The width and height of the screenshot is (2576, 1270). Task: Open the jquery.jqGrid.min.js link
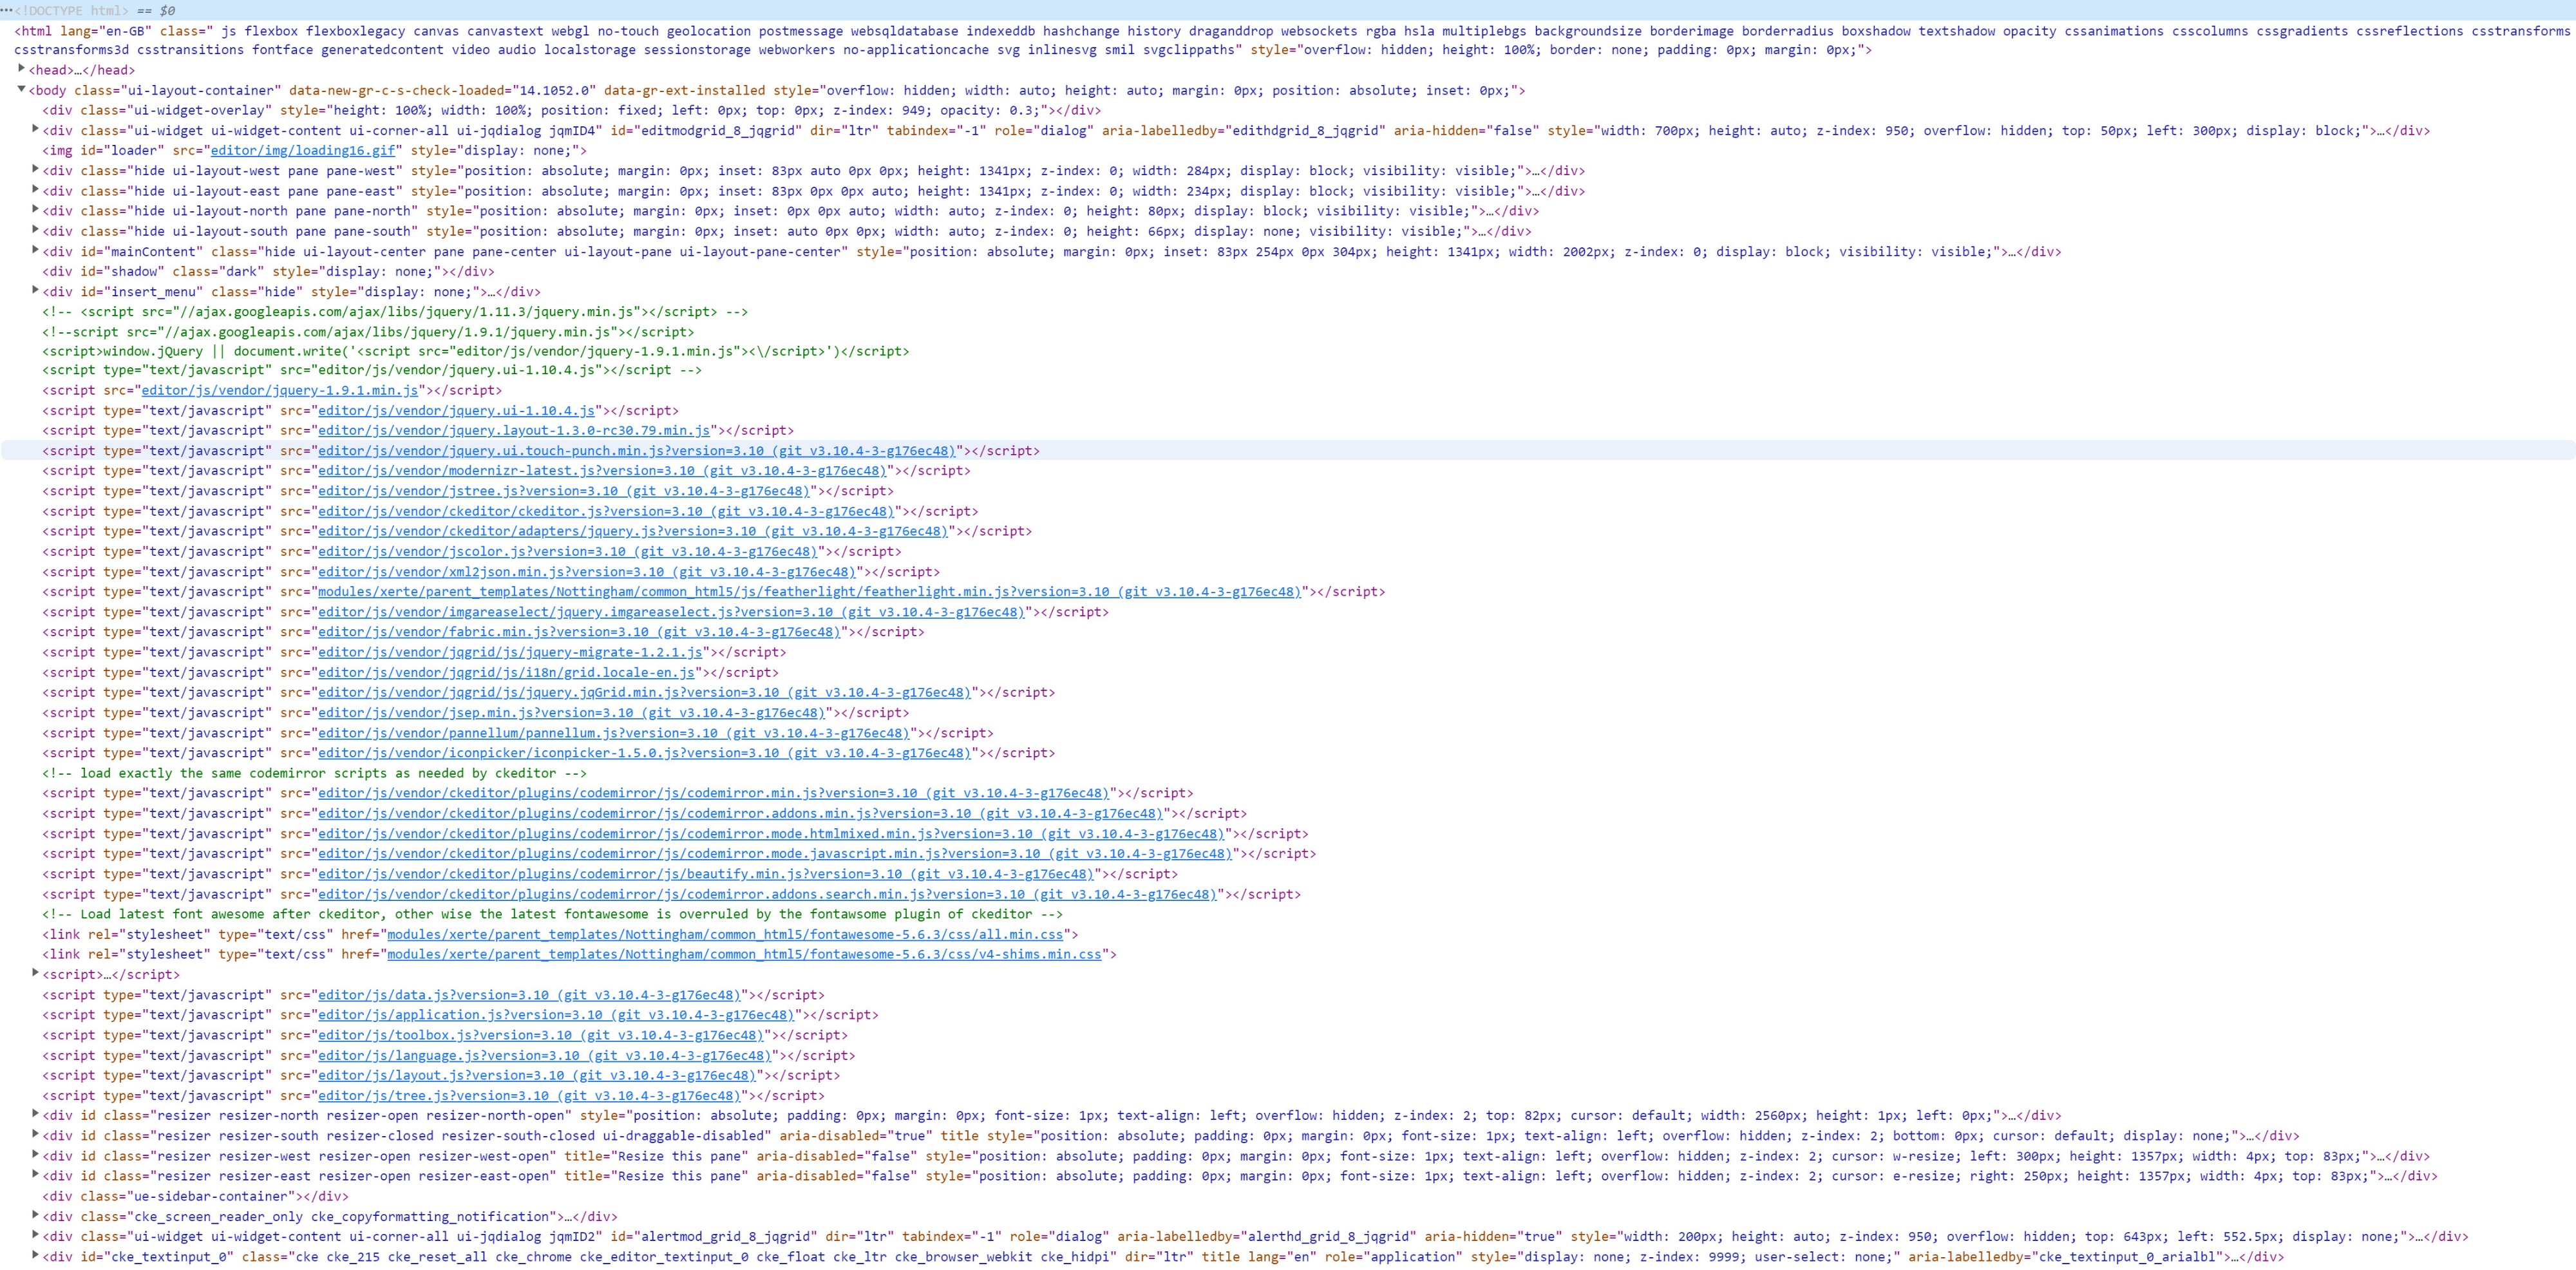click(644, 692)
